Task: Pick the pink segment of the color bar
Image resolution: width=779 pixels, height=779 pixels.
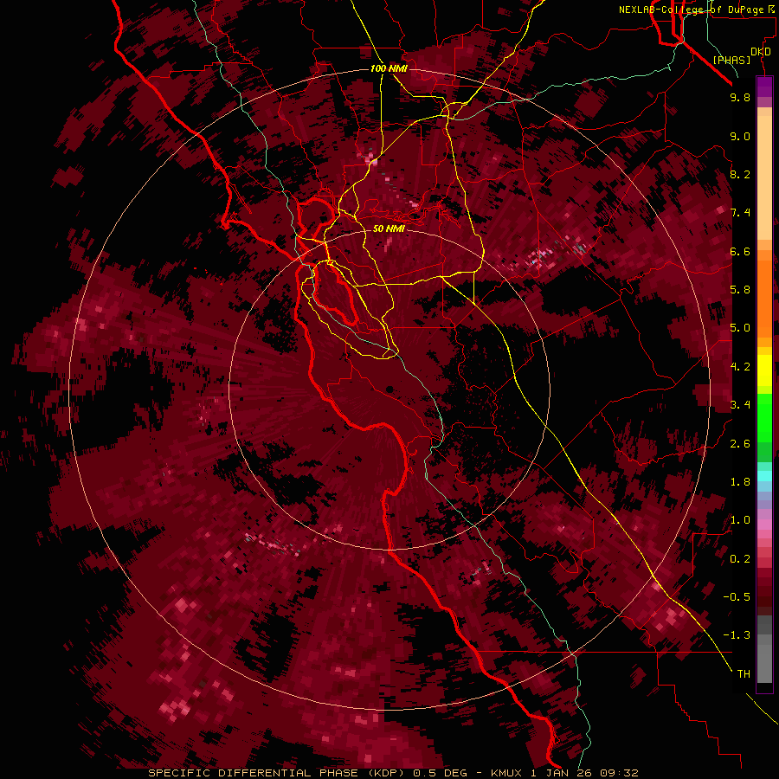Action: pos(764,525)
